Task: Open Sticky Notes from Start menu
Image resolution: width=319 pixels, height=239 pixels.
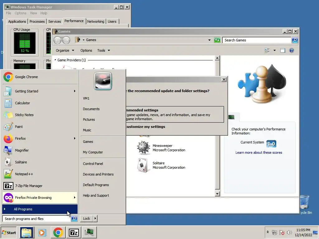Action: click(x=40, y=115)
